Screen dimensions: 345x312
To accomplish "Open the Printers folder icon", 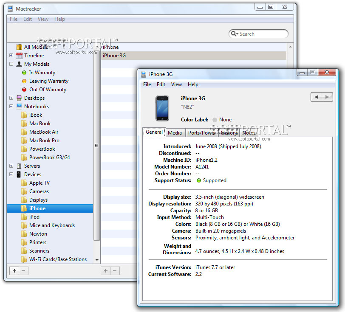I will click(x=24, y=242).
